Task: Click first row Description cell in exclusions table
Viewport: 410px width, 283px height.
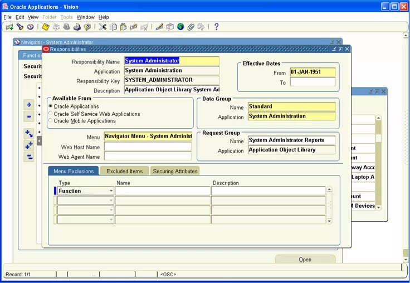Action: pos(269,191)
